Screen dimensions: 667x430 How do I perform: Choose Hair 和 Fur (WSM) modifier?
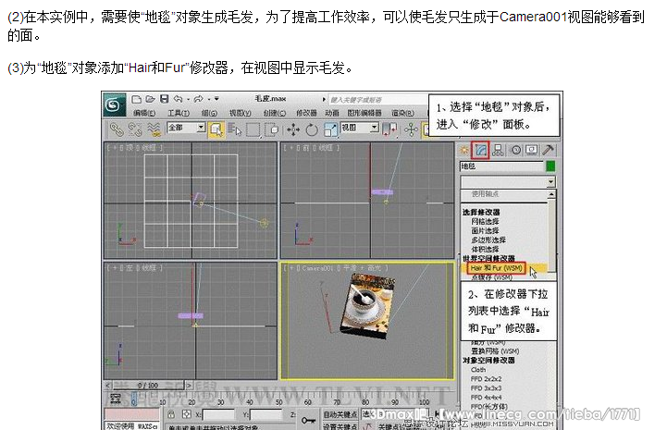(497, 268)
